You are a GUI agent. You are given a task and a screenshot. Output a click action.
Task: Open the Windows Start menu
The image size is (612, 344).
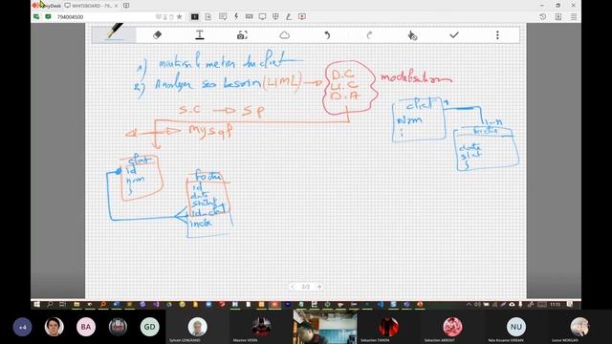pyautogui.click(x=36, y=304)
